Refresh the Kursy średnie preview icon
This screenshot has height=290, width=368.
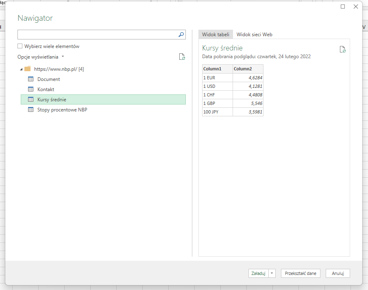342,49
